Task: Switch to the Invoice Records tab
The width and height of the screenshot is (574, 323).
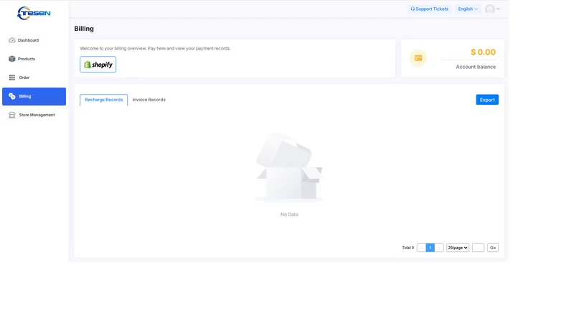Action: click(x=149, y=100)
